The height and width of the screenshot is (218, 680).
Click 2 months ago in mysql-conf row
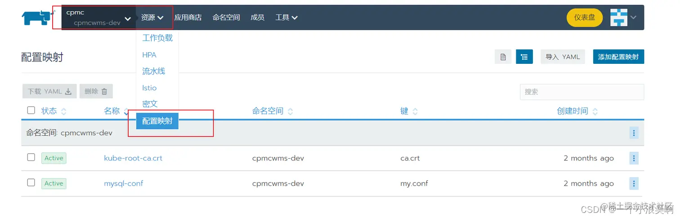point(589,183)
